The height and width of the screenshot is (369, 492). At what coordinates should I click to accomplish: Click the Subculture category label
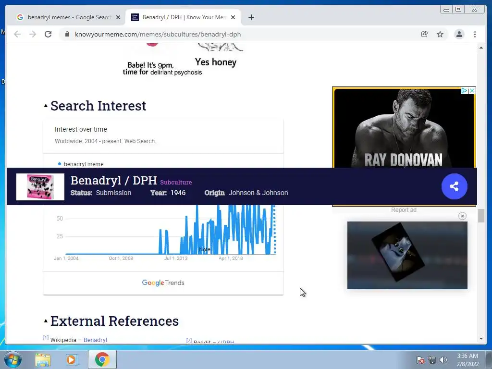pyautogui.click(x=176, y=182)
